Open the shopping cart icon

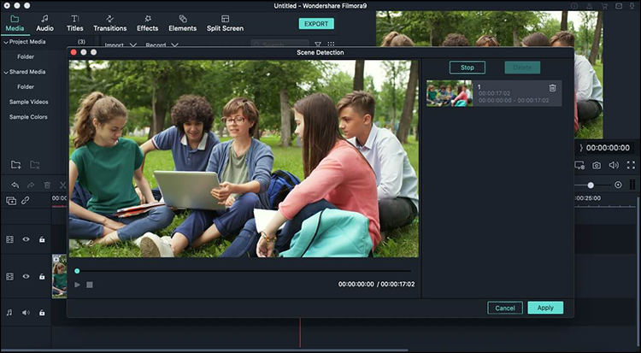(x=604, y=6)
